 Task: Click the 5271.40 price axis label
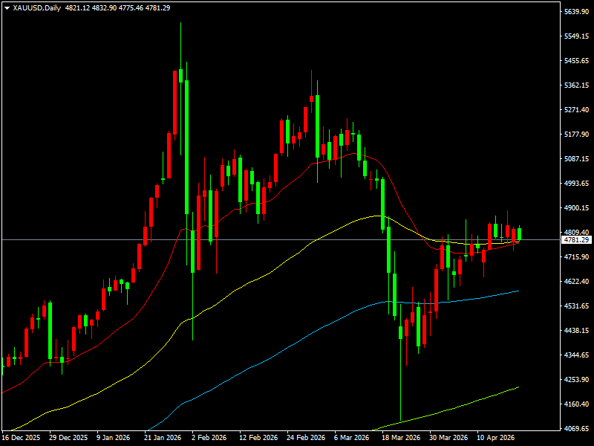(x=577, y=109)
